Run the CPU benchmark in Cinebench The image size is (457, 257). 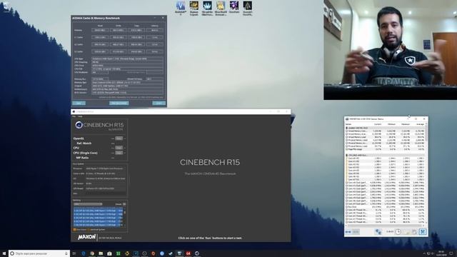tap(119, 148)
